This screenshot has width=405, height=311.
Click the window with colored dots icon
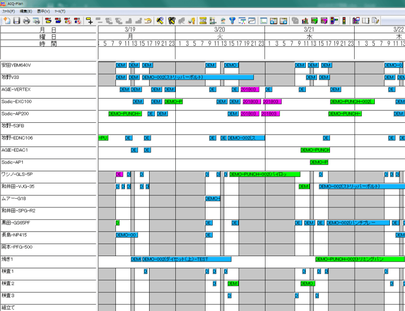point(242,21)
